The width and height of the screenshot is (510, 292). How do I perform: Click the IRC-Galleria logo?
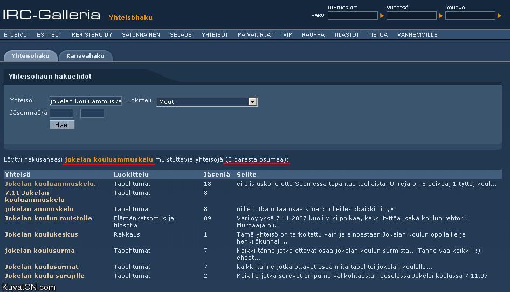coord(52,15)
